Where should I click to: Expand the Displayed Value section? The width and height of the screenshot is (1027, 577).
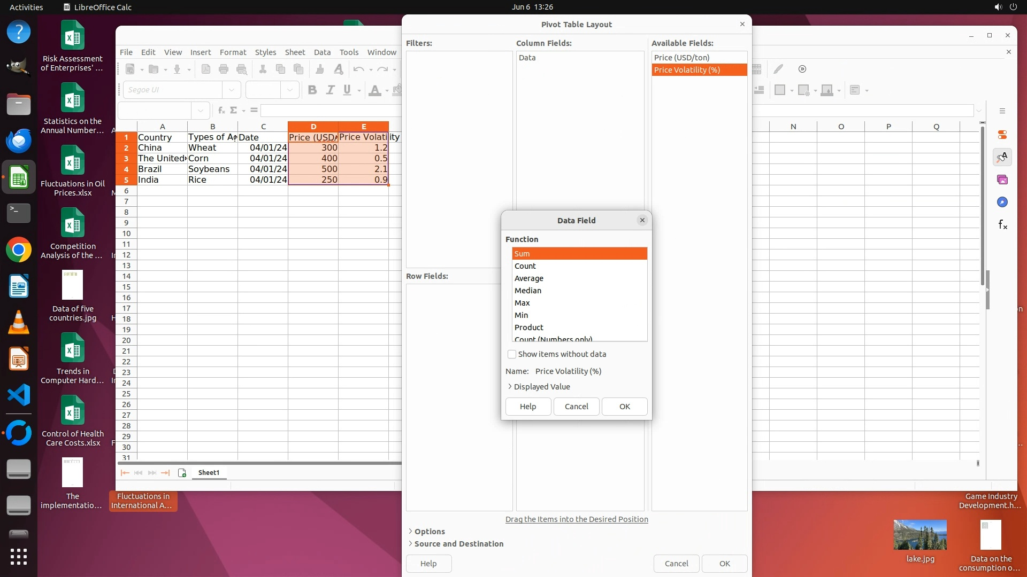pyautogui.click(x=541, y=387)
